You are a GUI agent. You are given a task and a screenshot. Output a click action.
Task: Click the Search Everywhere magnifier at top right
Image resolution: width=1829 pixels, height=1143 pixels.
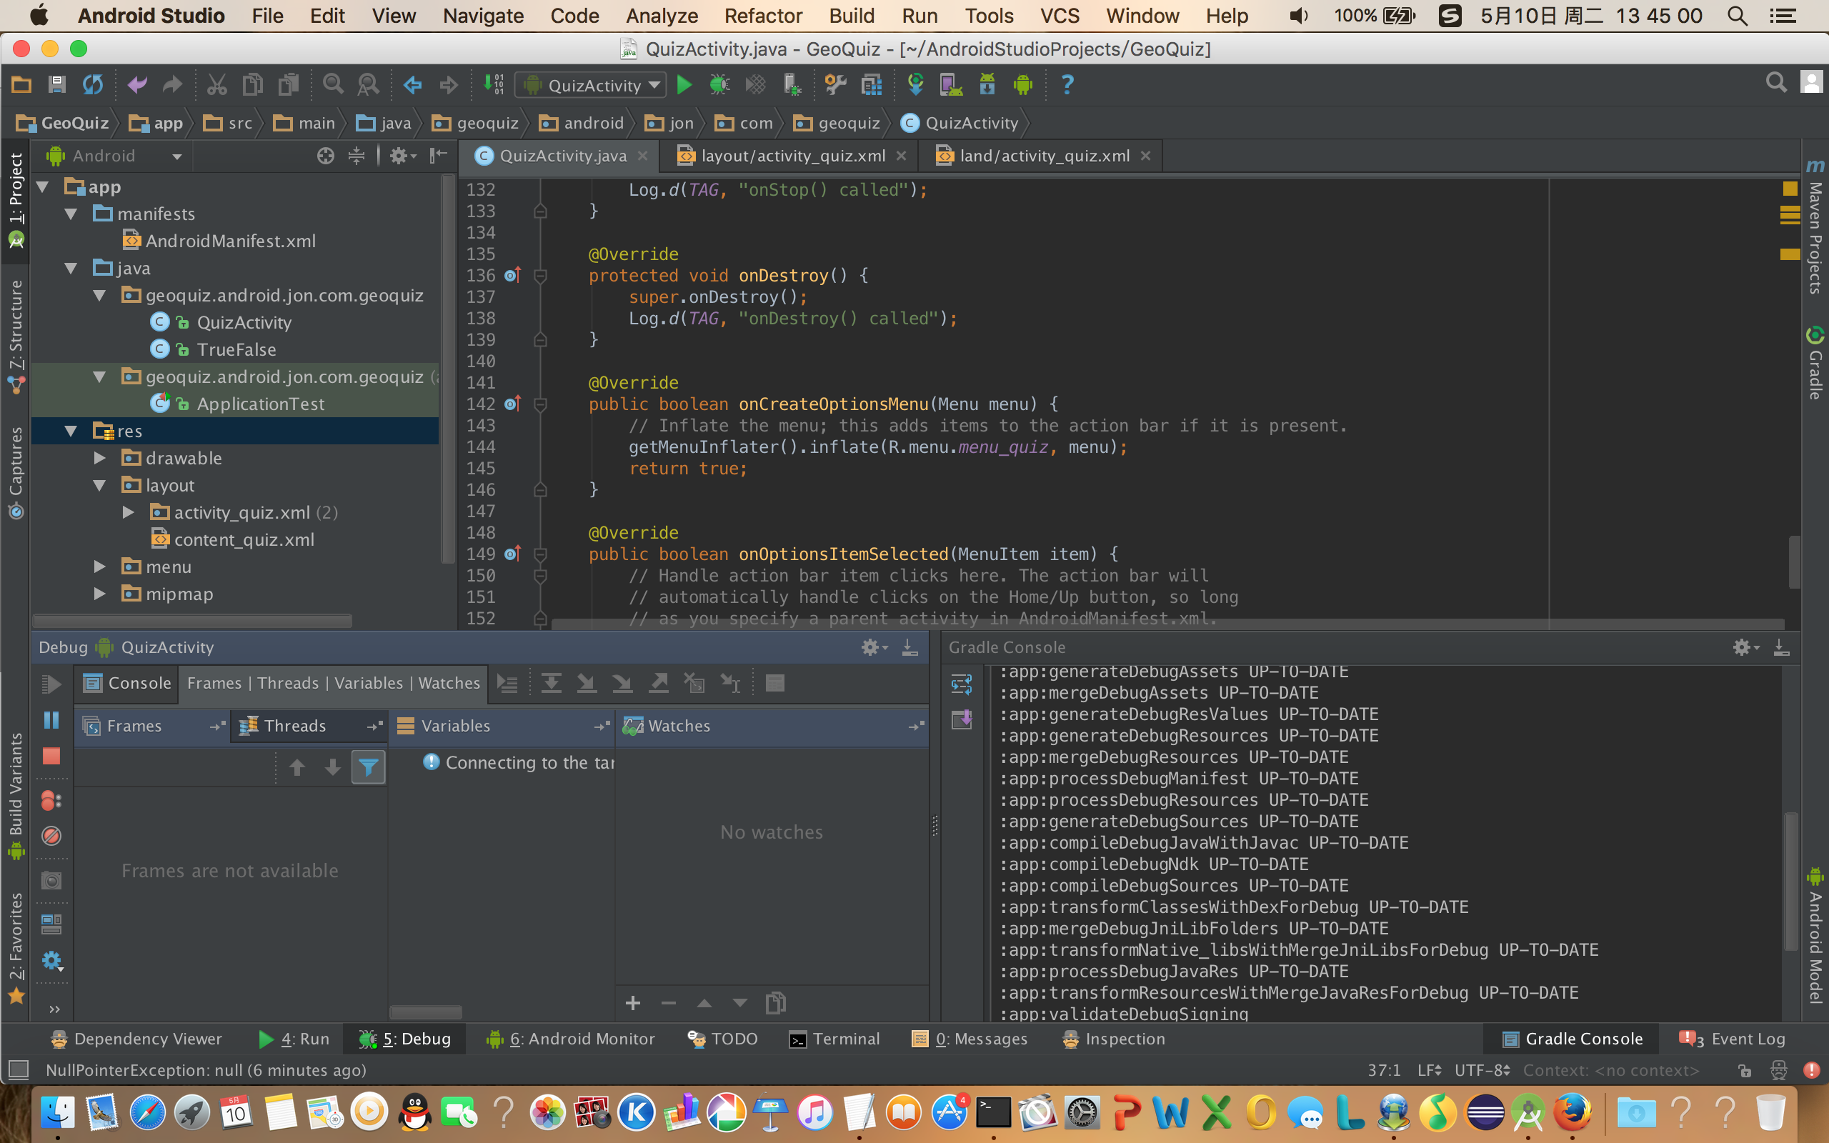(x=1777, y=82)
